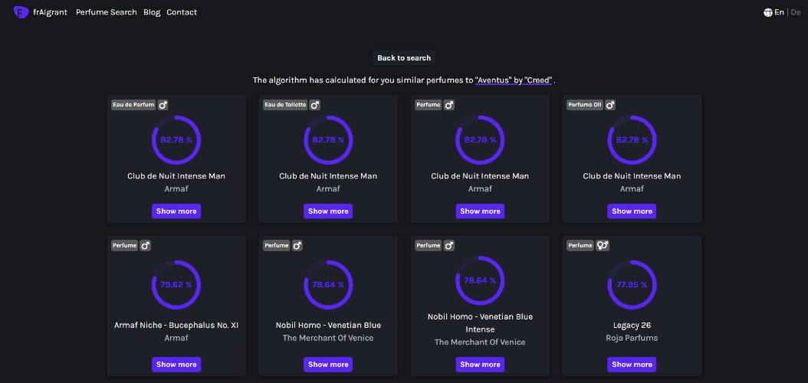Click the globe language icon
Image resolution: width=808 pixels, height=383 pixels.
(x=768, y=12)
